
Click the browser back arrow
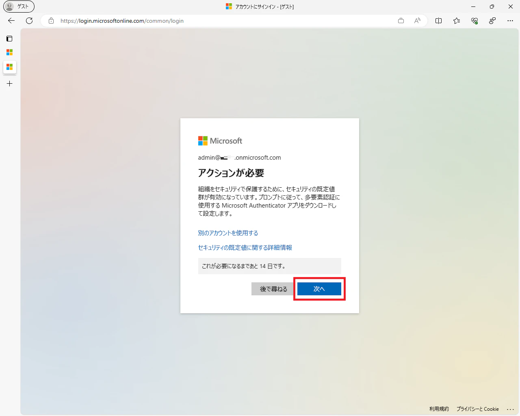11,21
